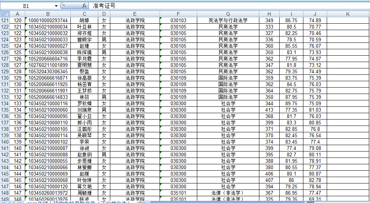Select row header 125
The width and height of the screenshot is (370, 203).
5,46
